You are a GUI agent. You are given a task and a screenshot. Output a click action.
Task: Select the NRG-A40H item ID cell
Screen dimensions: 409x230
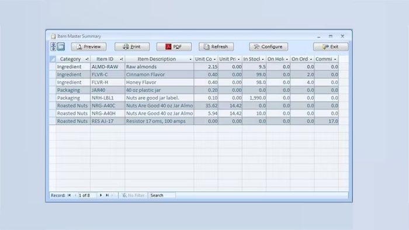[108, 113]
